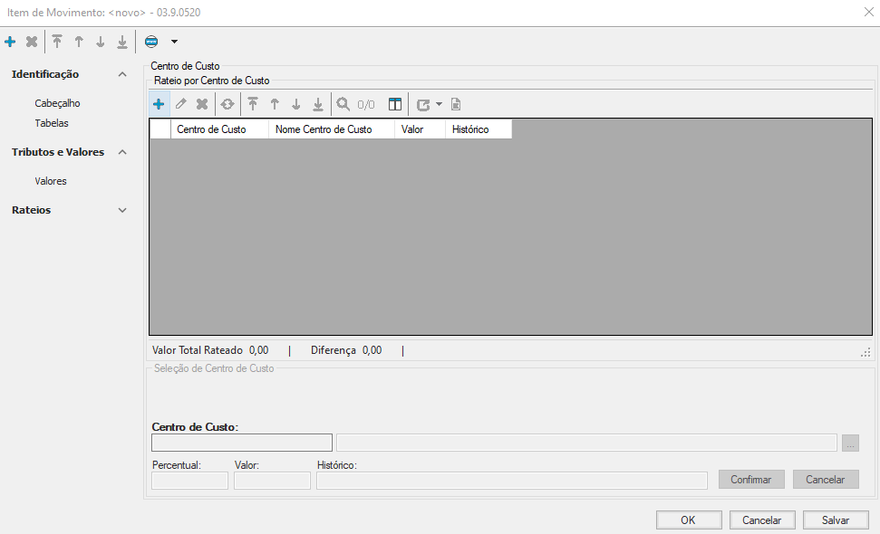Click the blue plus icon in the top window toolbar
Screen dimensions: 880x534
pyautogui.click(x=10, y=42)
